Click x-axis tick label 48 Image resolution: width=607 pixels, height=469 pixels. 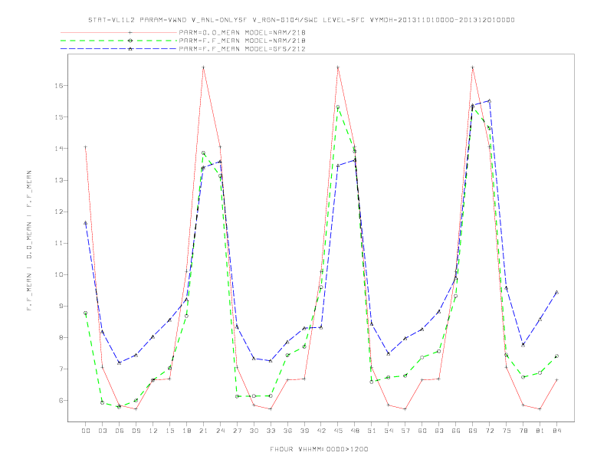coord(355,431)
